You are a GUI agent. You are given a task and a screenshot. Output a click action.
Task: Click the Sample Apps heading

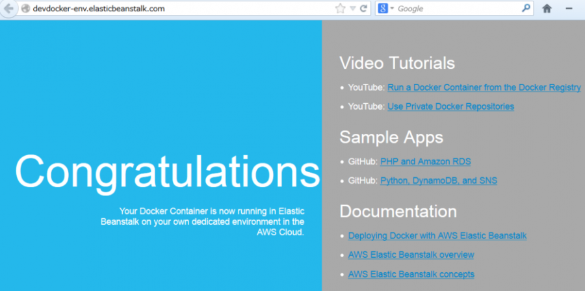click(x=391, y=137)
